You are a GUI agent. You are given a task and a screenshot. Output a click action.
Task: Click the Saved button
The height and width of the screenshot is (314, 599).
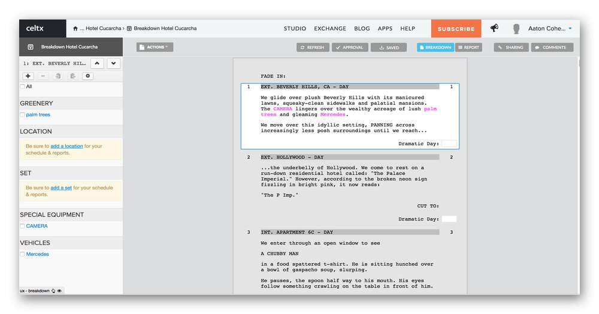[x=389, y=47]
